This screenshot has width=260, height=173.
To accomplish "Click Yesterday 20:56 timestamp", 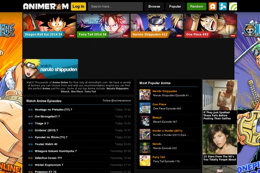I will point(120,151).
